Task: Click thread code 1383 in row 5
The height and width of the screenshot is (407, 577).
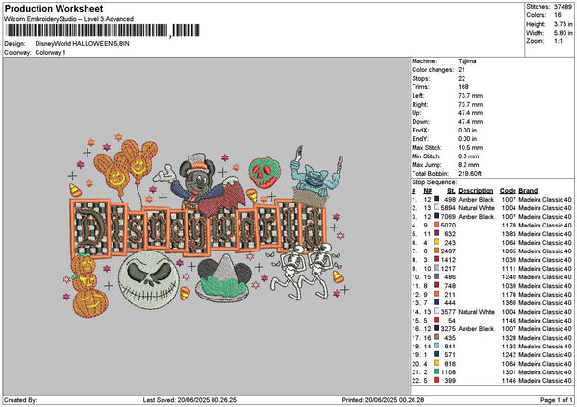Action: (x=509, y=233)
